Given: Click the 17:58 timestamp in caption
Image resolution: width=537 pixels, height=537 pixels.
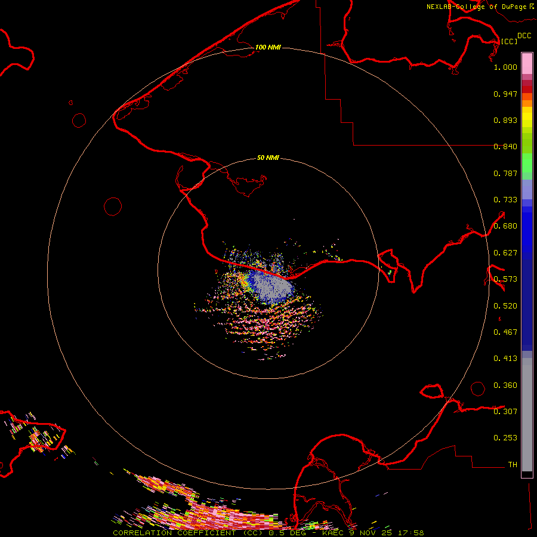Looking at the screenshot, I should coord(412,533).
